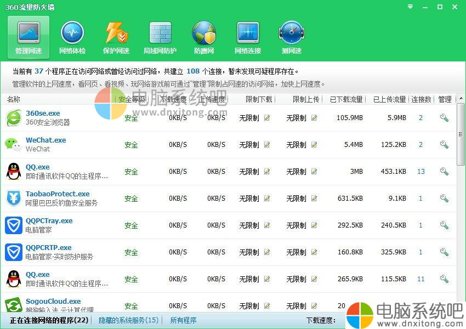Open manage wrench for WeChat.exe
Screen dimensions: 466x329
444,144
